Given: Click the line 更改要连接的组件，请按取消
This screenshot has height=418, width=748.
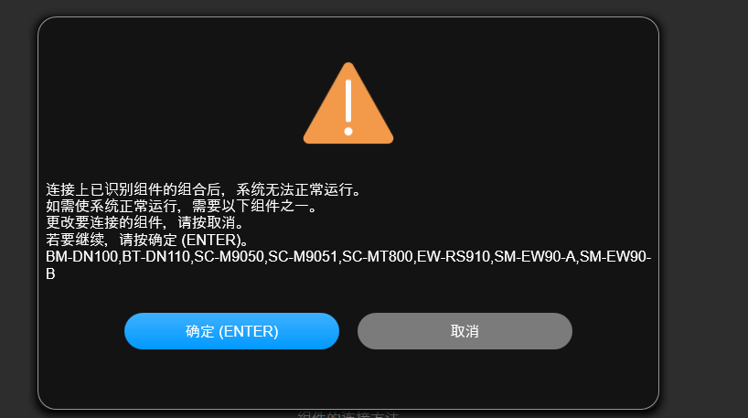Looking at the screenshot, I should 147,223.
